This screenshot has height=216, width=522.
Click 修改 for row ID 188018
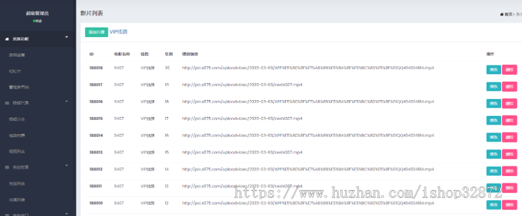(x=494, y=69)
